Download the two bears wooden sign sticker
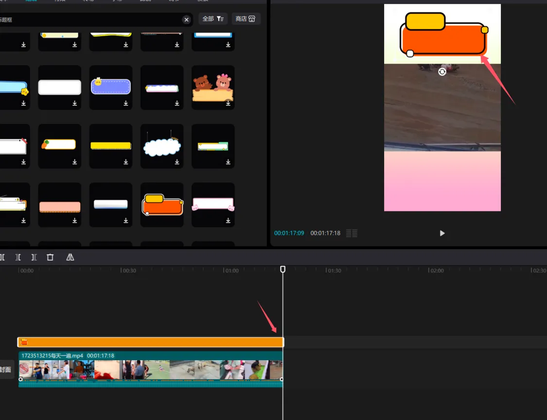 click(228, 103)
